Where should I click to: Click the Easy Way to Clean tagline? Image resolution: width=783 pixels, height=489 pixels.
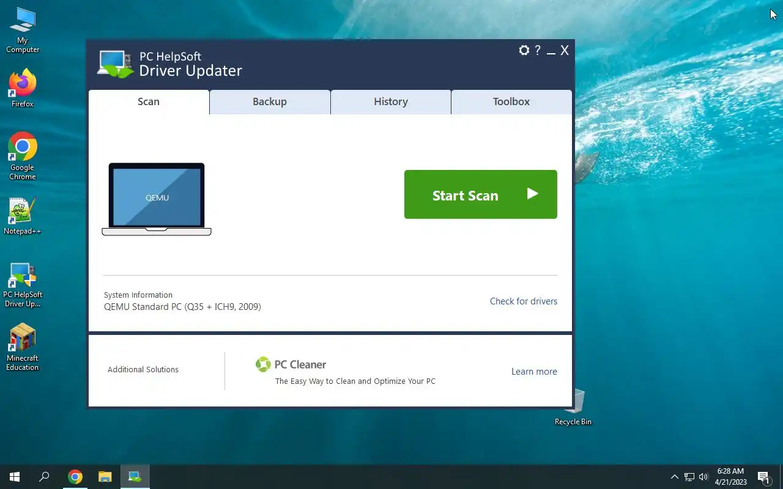[355, 381]
